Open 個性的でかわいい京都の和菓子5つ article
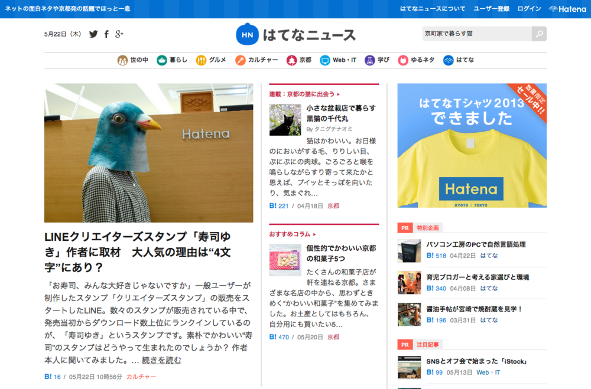This screenshot has height=389, width=591. coord(341,253)
